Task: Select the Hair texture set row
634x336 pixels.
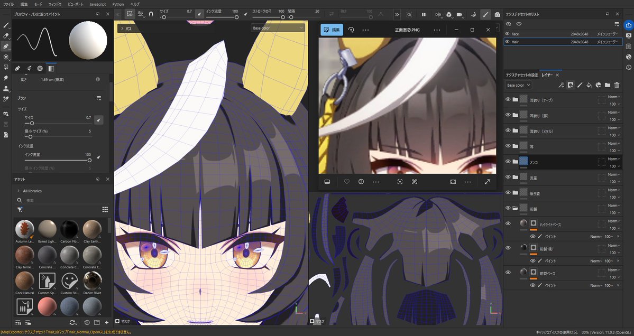Action: 563,42
